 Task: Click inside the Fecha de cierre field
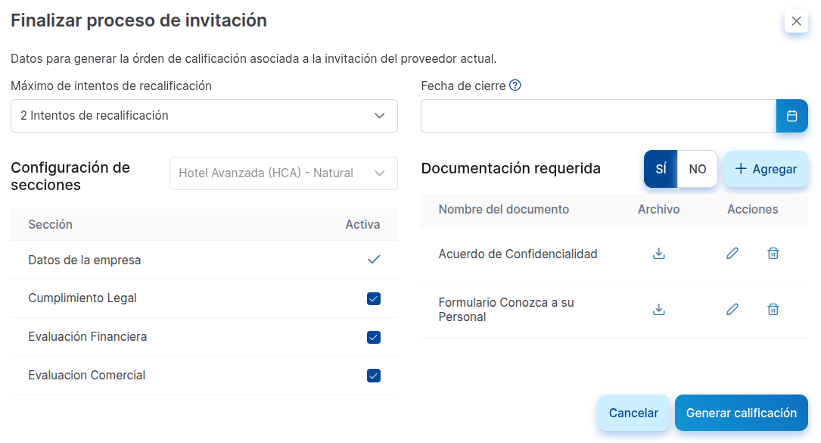pyautogui.click(x=598, y=115)
